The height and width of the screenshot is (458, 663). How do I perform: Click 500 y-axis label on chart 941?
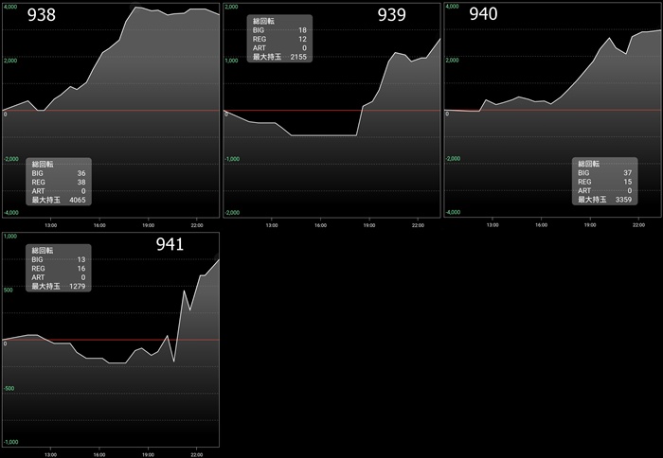point(9,290)
